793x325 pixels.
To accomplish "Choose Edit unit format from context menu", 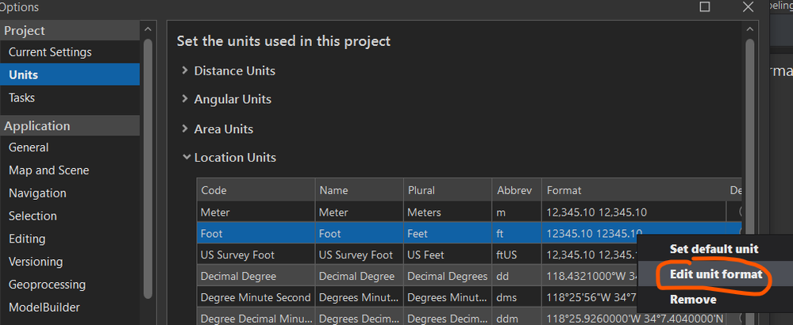I will point(716,274).
